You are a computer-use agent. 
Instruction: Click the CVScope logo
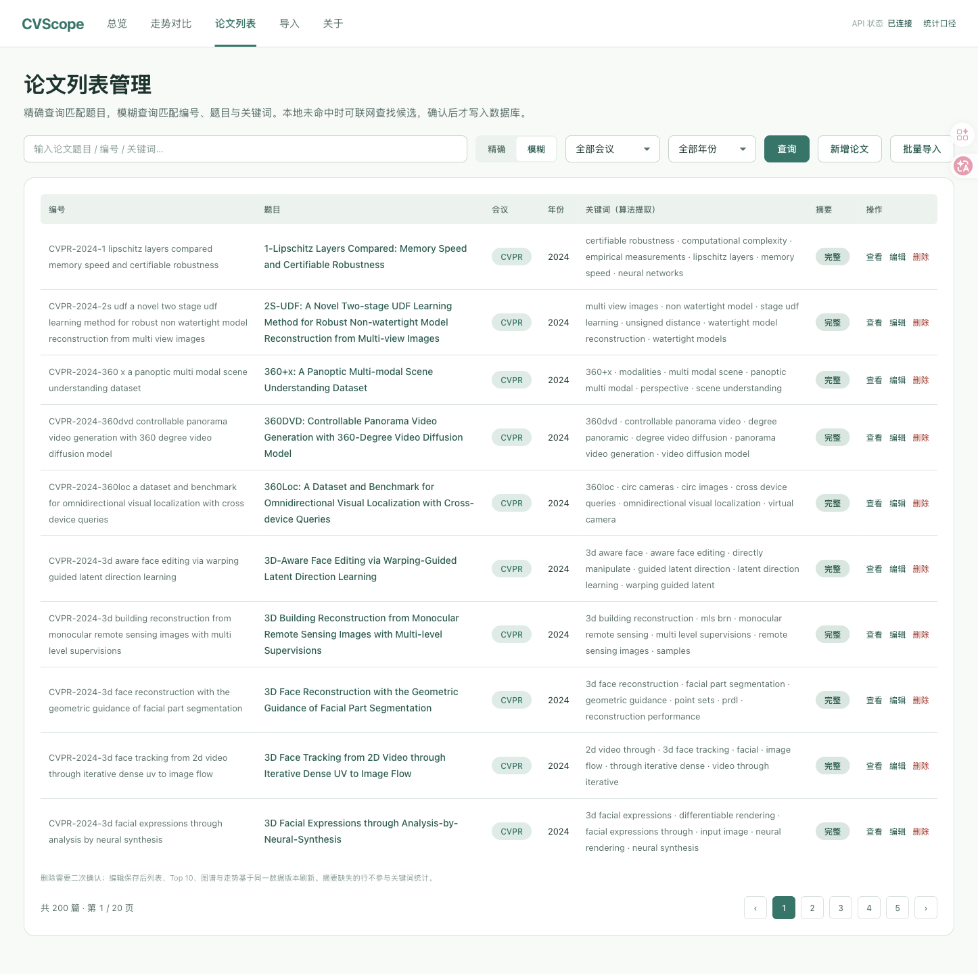[53, 24]
